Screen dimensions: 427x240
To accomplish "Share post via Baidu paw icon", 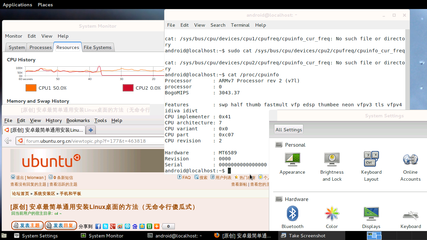I will 135,226.
